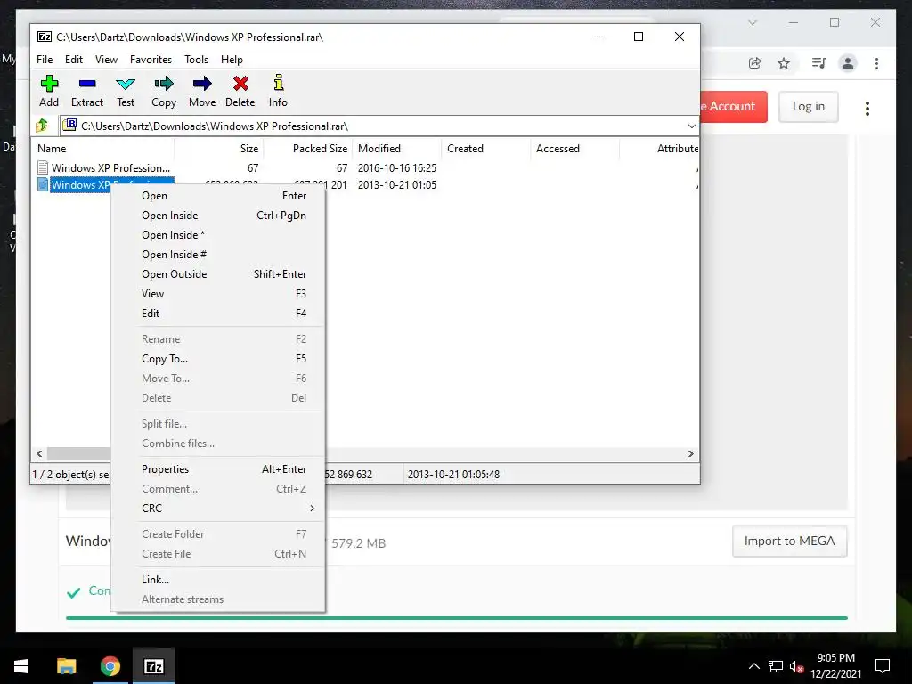Sort by the Name column header
The height and width of the screenshot is (684, 912).
pos(102,149)
